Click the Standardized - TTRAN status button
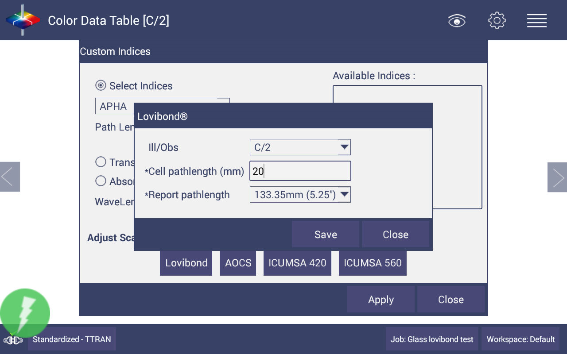 click(x=72, y=339)
